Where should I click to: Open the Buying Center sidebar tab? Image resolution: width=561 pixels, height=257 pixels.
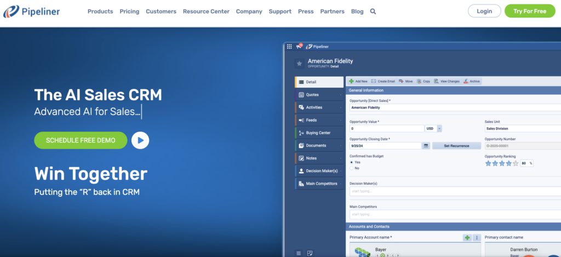(x=319, y=133)
